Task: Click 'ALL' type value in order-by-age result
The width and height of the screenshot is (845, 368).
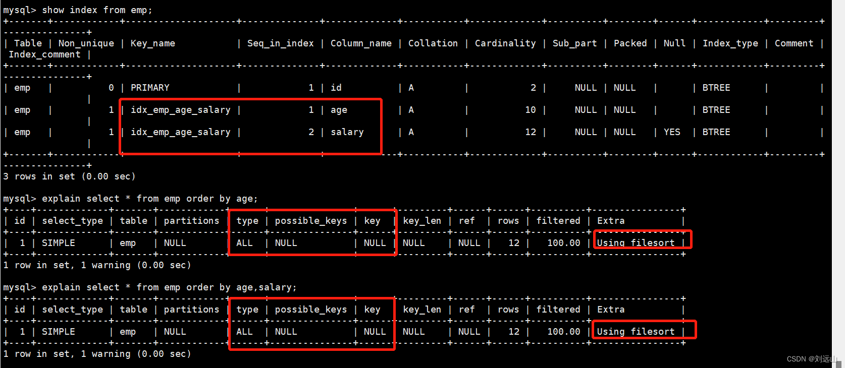Action: 244,243
